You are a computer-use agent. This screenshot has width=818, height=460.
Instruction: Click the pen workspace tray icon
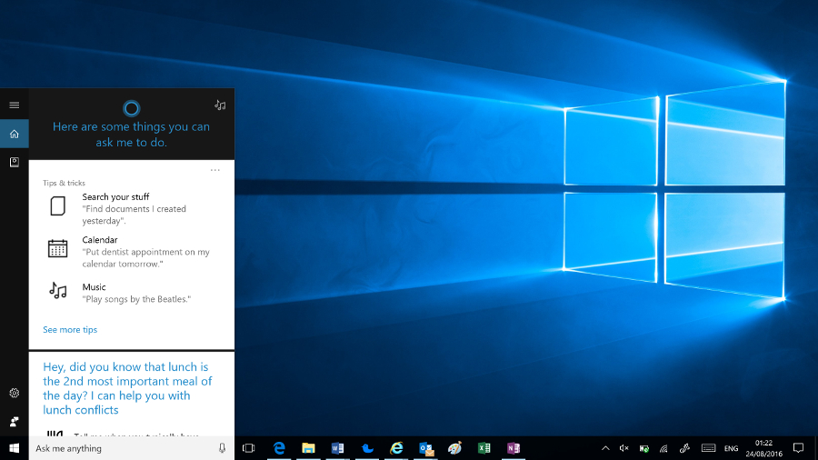point(684,448)
